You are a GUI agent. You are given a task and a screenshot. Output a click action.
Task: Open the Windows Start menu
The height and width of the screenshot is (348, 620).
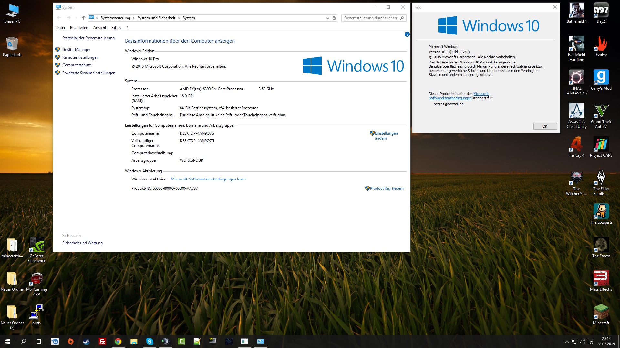[x=8, y=342]
